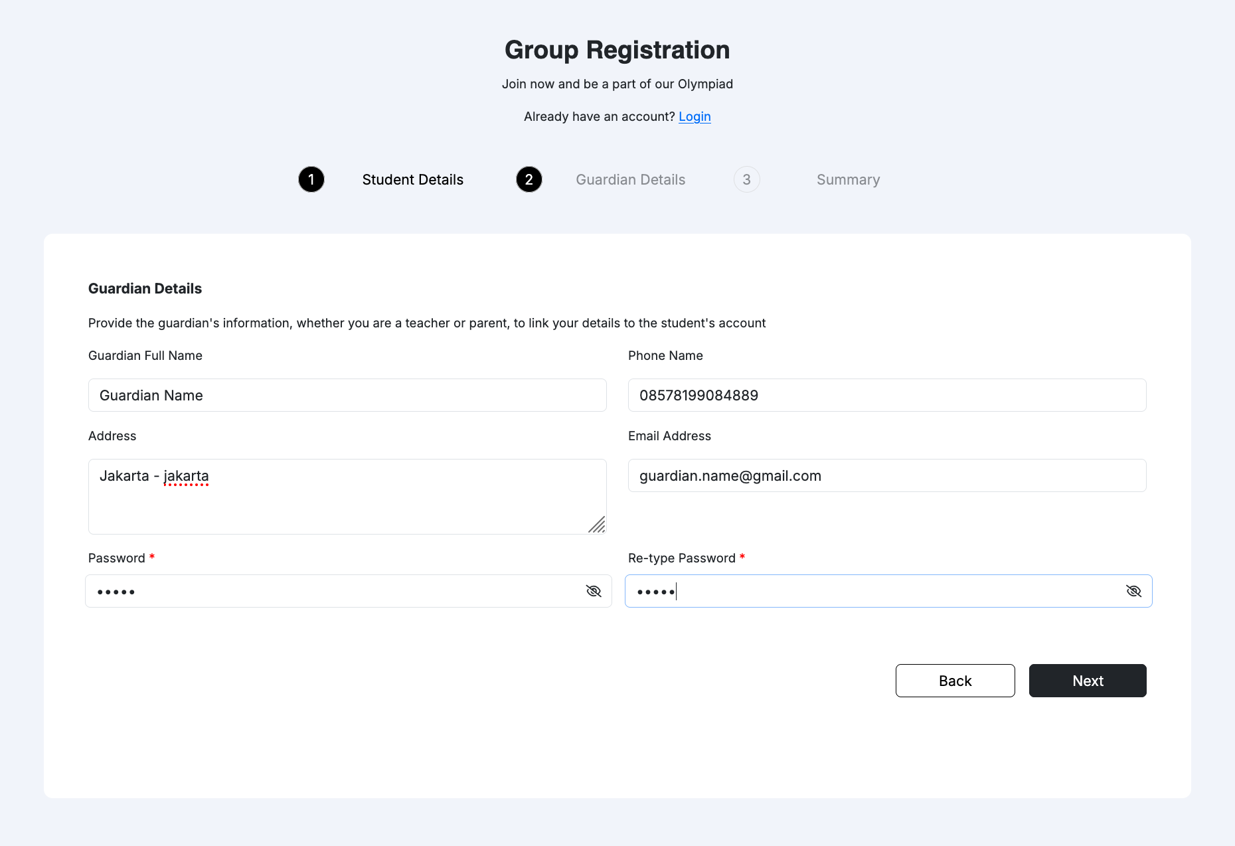Click the misspelled word jakarta in Address
The image size is (1235, 846).
tap(186, 476)
